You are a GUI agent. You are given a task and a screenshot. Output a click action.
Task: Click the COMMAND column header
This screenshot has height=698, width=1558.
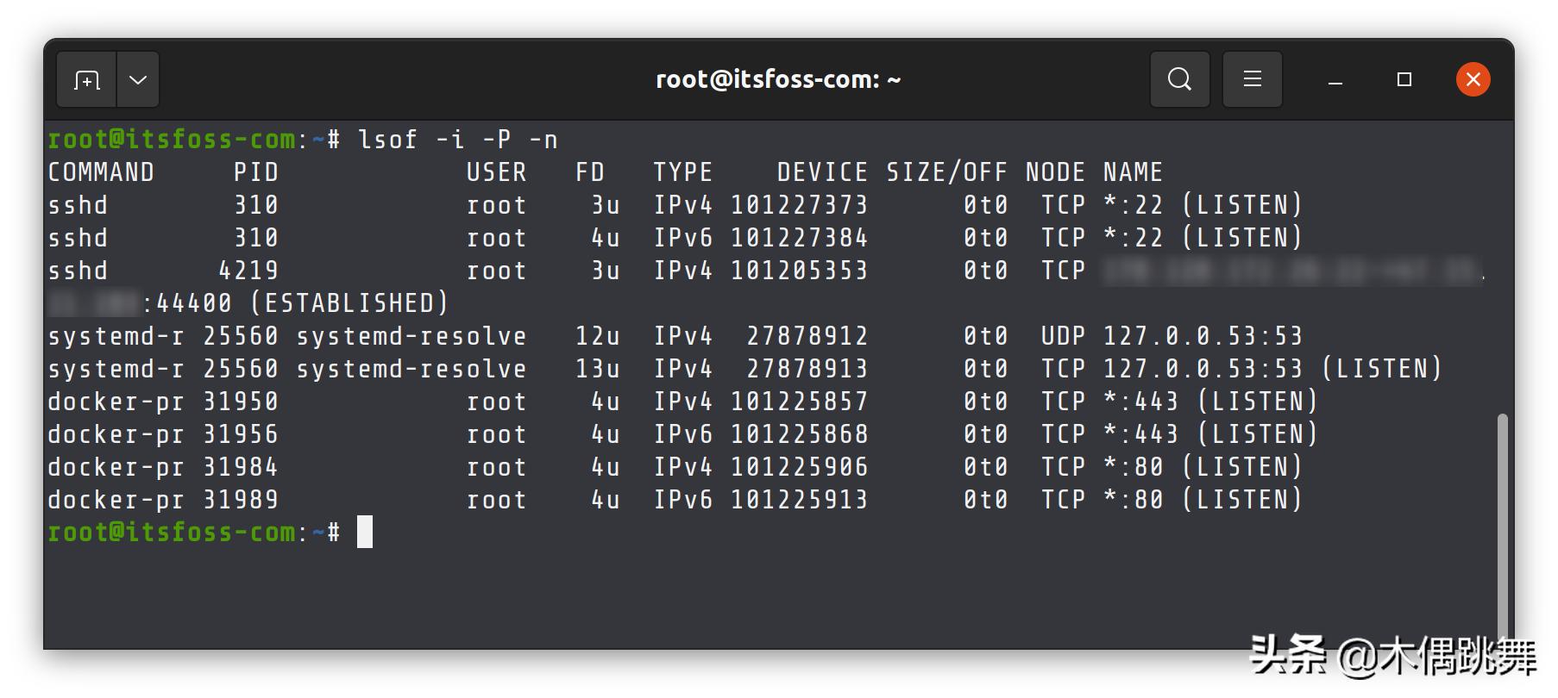101,172
